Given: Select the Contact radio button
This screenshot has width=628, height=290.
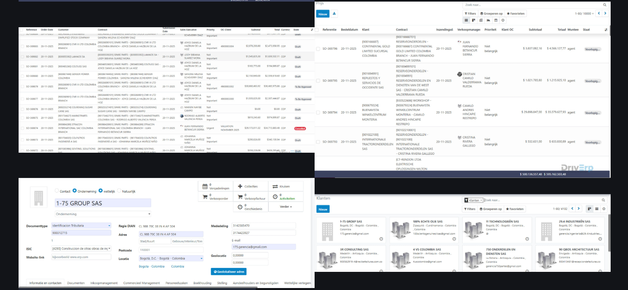Looking at the screenshot, I should click(x=57, y=191).
